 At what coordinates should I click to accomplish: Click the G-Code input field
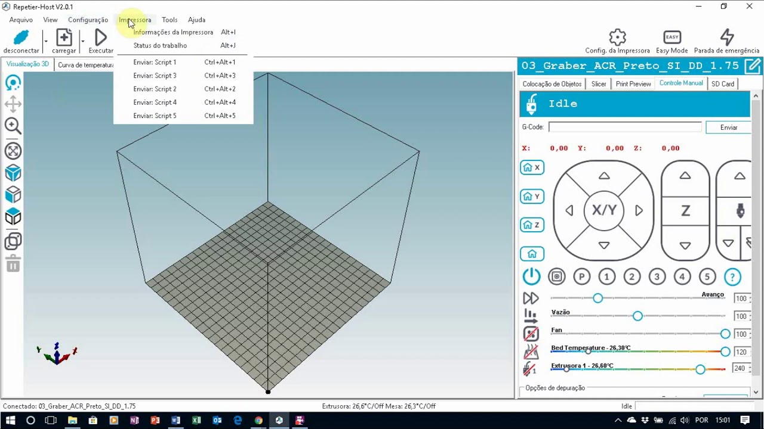(x=625, y=127)
